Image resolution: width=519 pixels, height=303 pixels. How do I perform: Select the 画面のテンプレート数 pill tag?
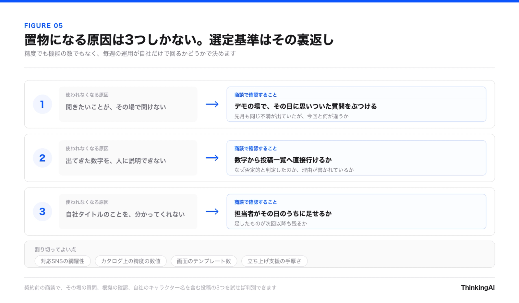coord(204,261)
